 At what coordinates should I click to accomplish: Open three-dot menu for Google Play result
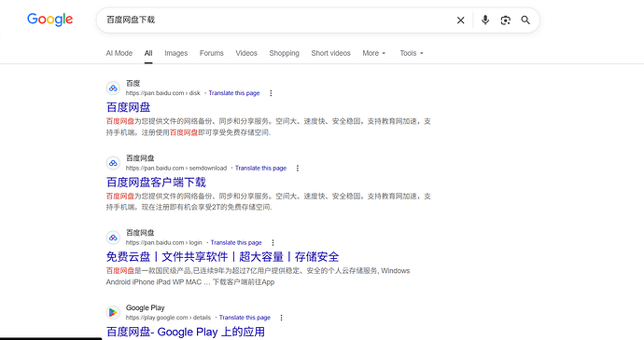[281, 318]
